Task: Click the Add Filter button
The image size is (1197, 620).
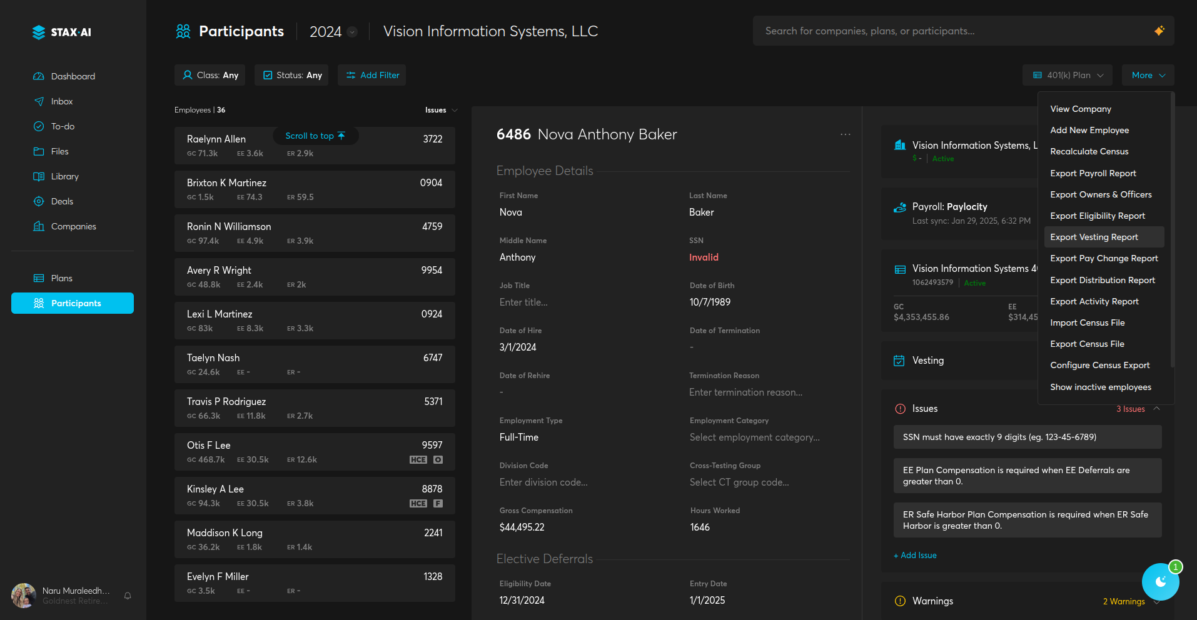Action: [372, 75]
